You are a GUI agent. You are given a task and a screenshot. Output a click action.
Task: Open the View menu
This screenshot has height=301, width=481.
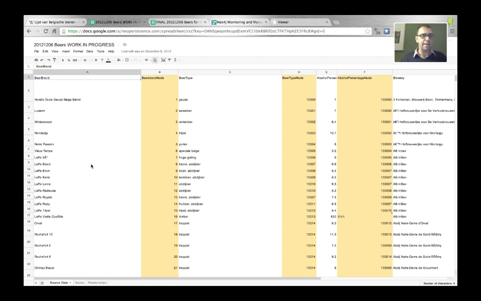(55, 51)
